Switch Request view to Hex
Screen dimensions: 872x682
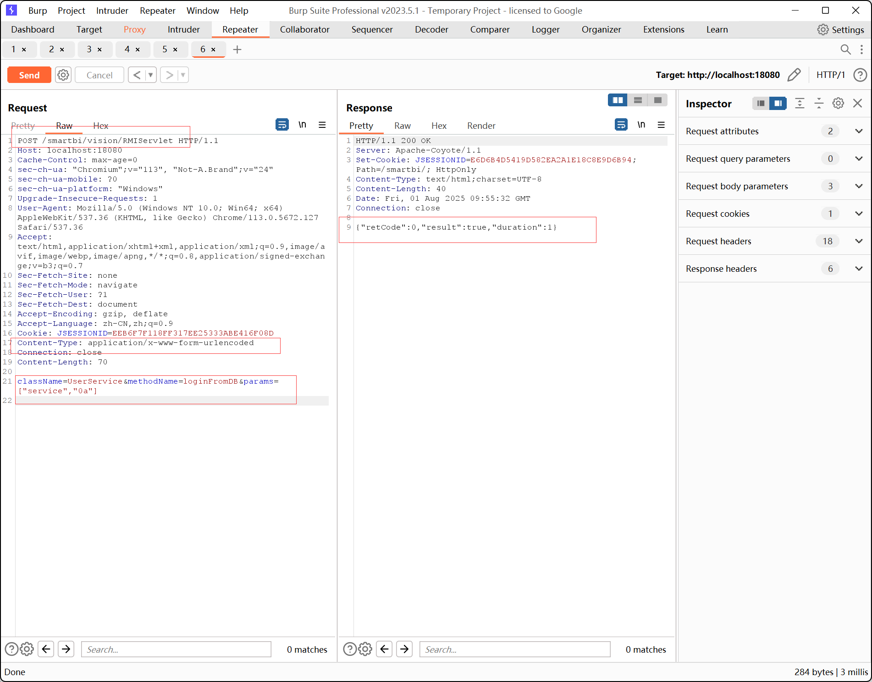[x=100, y=126]
